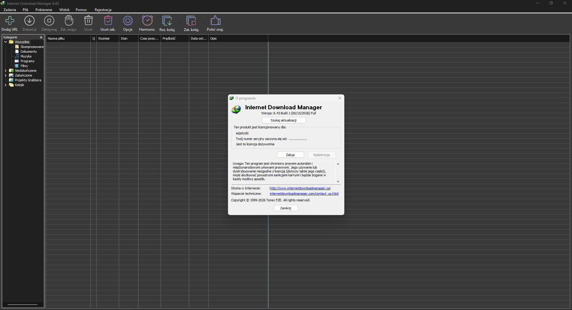572x310 pixels.
Task: Click Zat. kolej. stop queue icon
Action: (x=191, y=21)
